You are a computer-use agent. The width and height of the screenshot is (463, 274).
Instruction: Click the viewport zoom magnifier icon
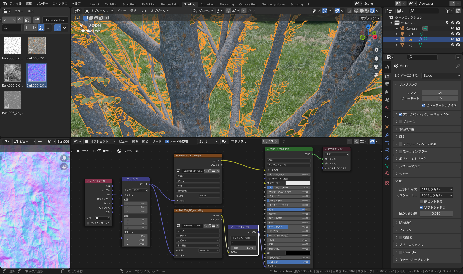[x=376, y=50]
